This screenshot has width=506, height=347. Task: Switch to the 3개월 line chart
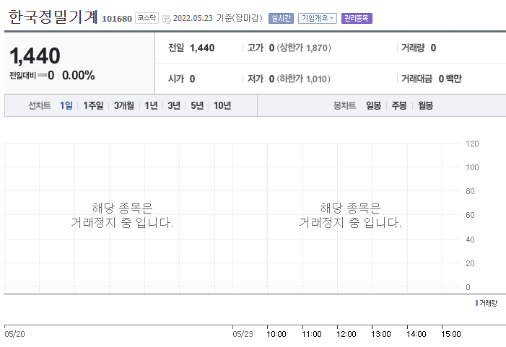124,105
